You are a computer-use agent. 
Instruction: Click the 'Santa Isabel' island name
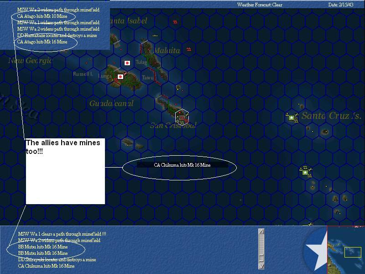(129, 21)
